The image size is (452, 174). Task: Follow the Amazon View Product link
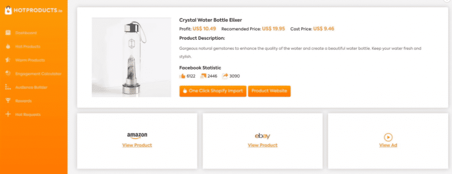click(x=137, y=145)
